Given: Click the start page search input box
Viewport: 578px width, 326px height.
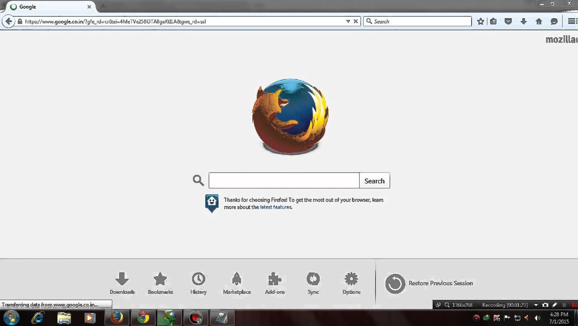Looking at the screenshot, I should [x=284, y=180].
